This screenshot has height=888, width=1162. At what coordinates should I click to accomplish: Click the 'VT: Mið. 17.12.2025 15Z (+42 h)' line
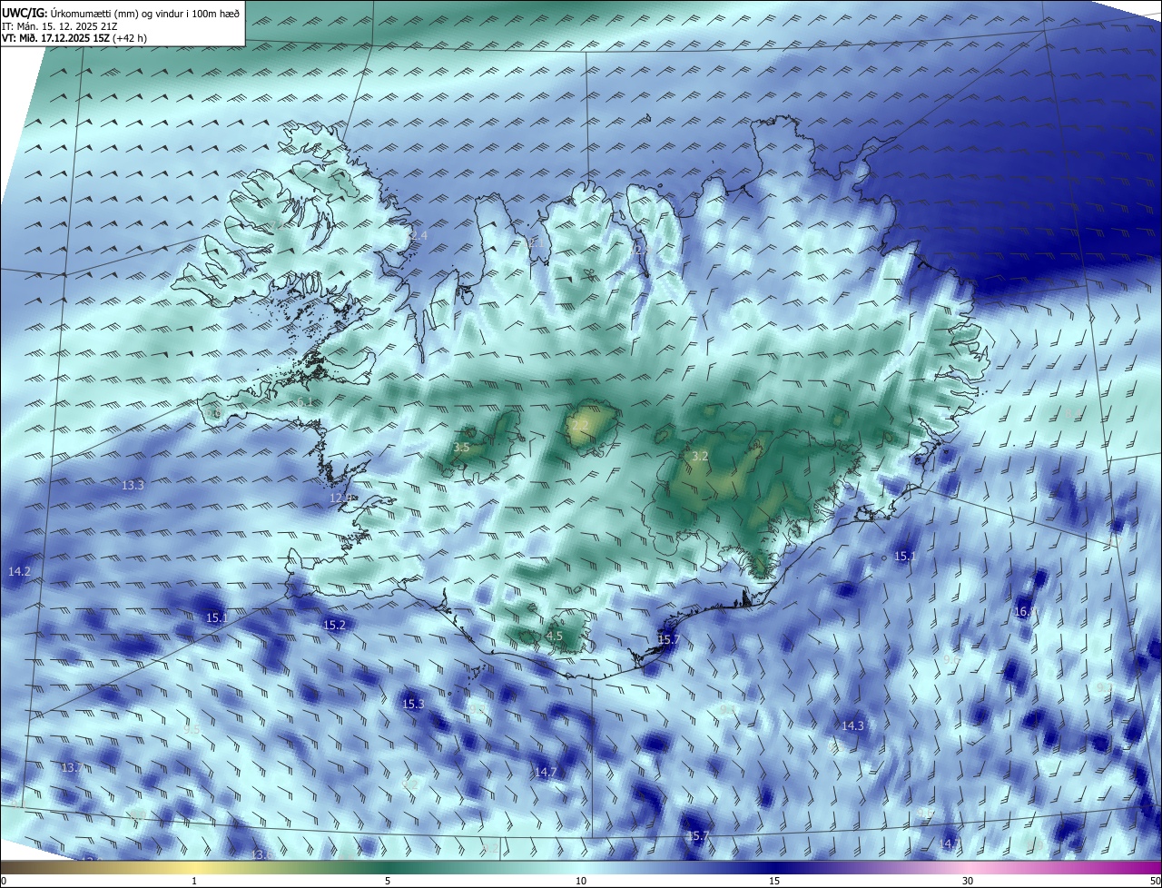pos(74,38)
